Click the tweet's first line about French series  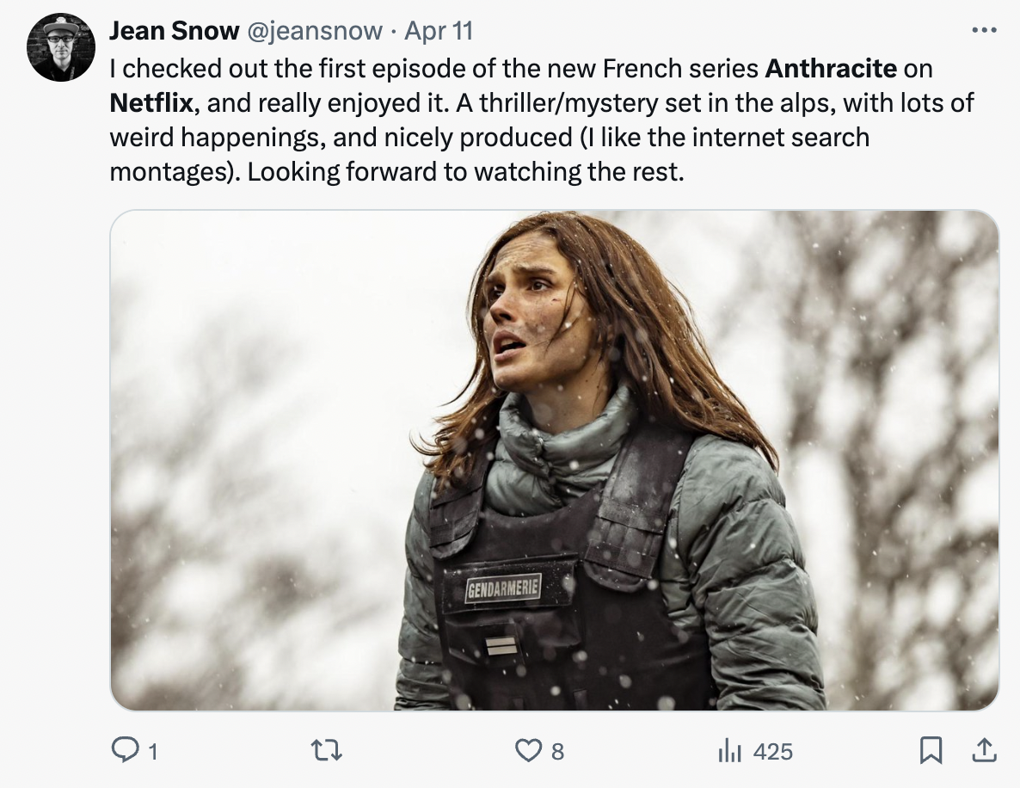coord(521,68)
